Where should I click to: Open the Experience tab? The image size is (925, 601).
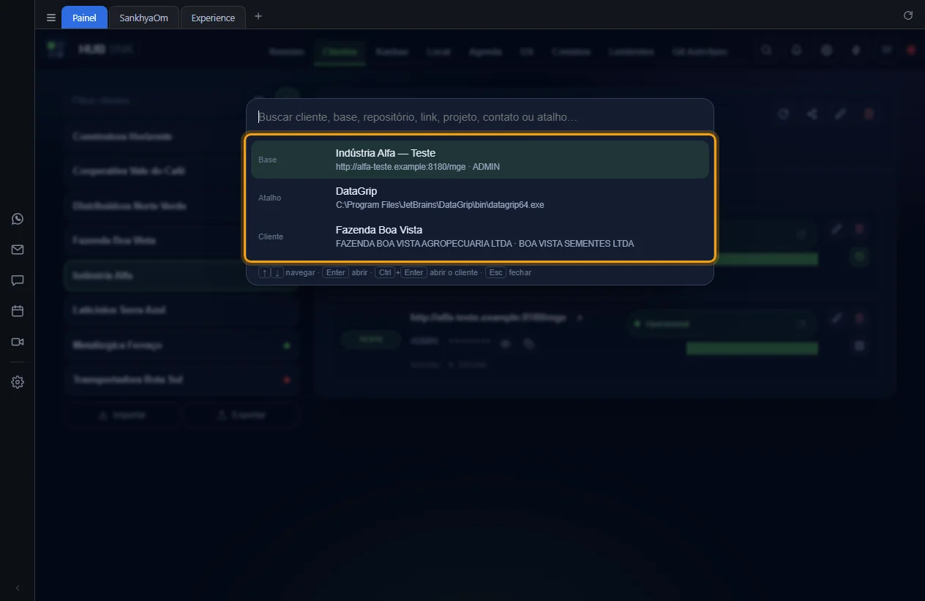click(x=213, y=18)
